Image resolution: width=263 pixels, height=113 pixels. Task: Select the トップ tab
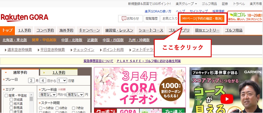(7, 30)
